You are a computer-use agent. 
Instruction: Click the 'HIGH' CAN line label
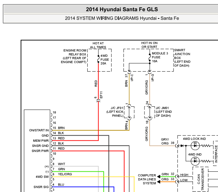coord(184,175)
